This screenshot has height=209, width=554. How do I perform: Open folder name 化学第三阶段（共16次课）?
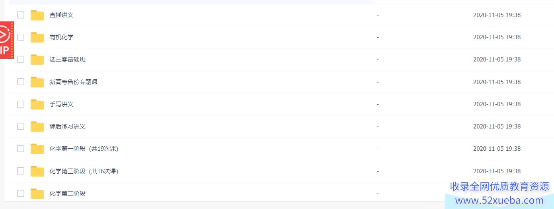(x=84, y=171)
